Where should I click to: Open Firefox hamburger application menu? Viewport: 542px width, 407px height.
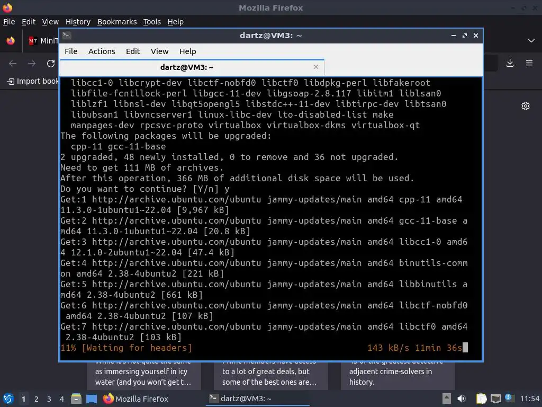(x=529, y=63)
